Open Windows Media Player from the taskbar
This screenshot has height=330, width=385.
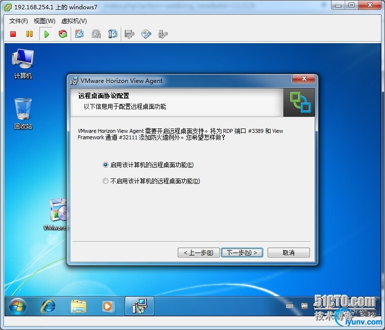108,306
